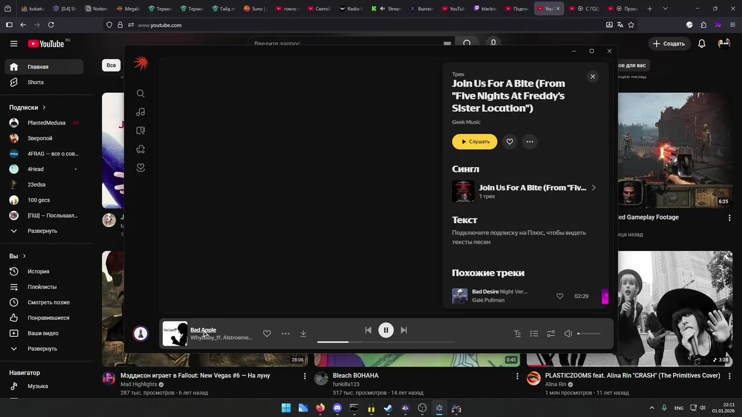
Task: Download the Bad Apple track
Action: point(303,334)
